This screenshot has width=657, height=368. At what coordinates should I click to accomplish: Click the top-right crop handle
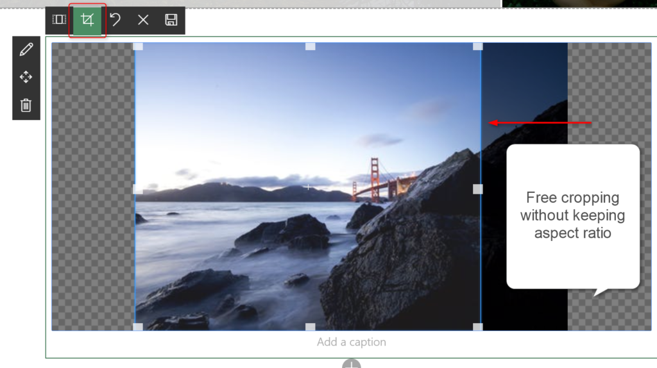[477, 46]
